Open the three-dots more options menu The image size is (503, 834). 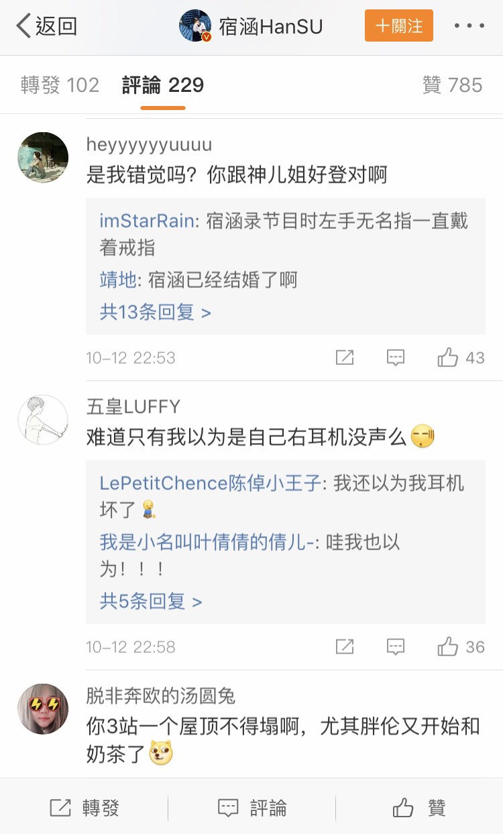pyautogui.click(x=469, y=27)
